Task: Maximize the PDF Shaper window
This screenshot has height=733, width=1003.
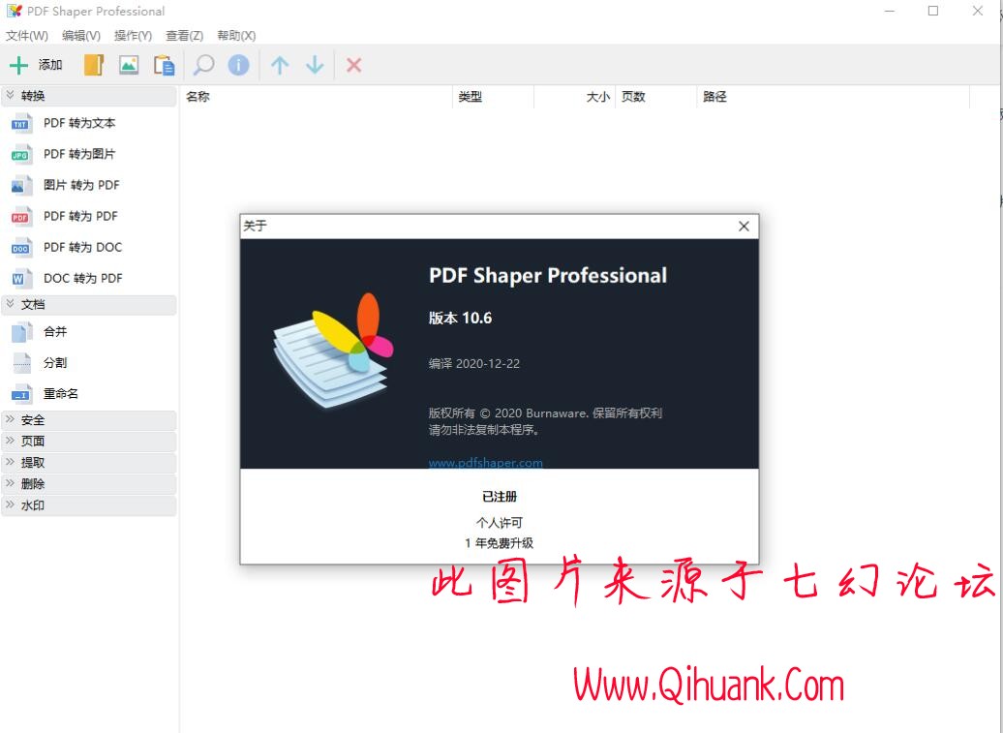Action: 933,11
